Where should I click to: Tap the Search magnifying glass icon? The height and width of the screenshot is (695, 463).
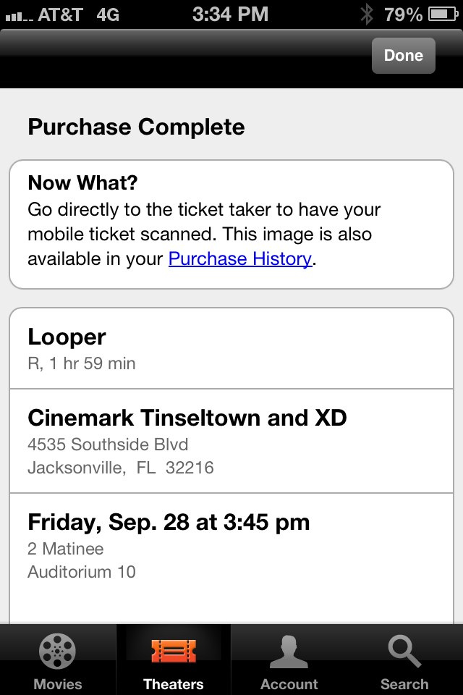[x=404, y=649]
